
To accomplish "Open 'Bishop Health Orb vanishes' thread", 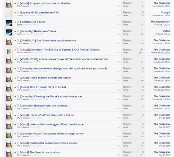I will click(43, 106).
